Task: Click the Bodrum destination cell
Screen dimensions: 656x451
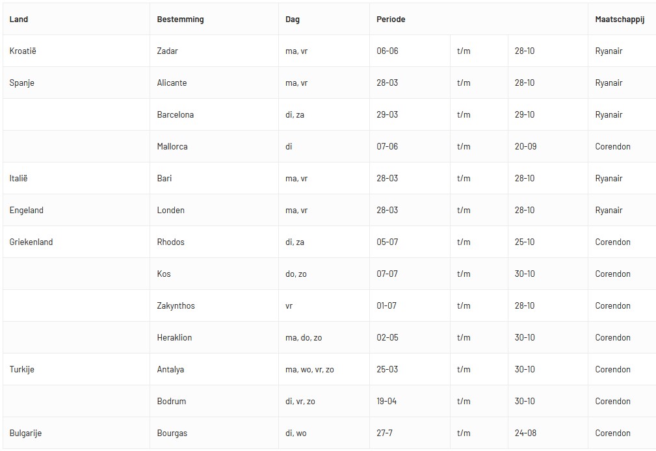Action: point(214,401)
